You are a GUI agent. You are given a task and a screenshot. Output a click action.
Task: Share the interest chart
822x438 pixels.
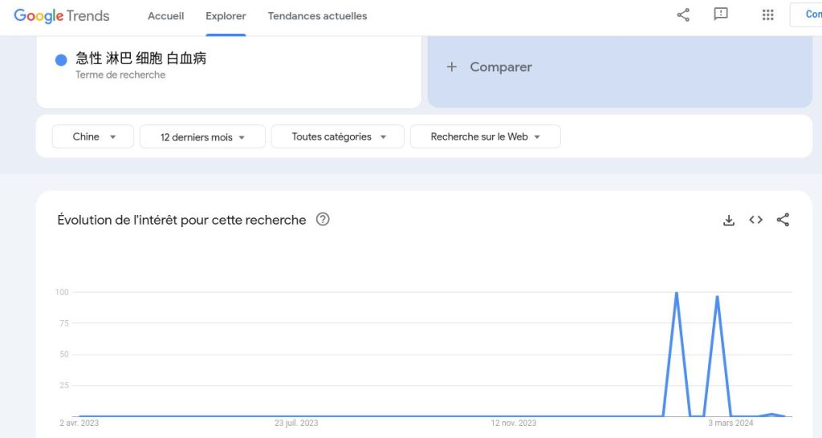(x=783, y=220)
